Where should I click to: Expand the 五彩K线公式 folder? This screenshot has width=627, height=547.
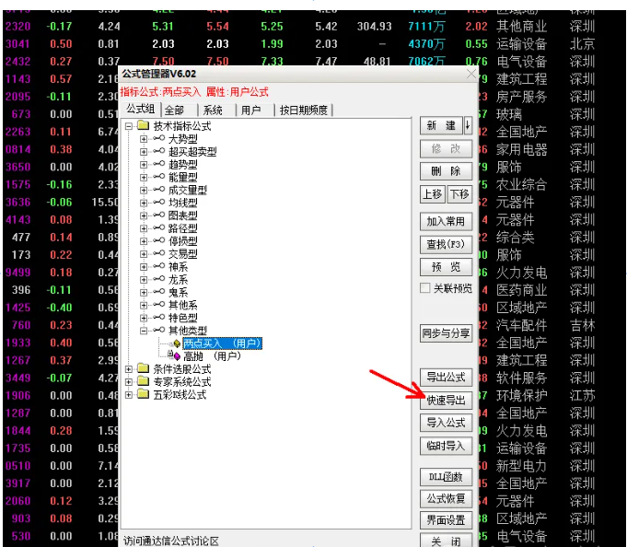point(129,395)
